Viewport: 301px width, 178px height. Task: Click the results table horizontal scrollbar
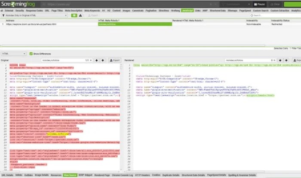tap(133, 46)
